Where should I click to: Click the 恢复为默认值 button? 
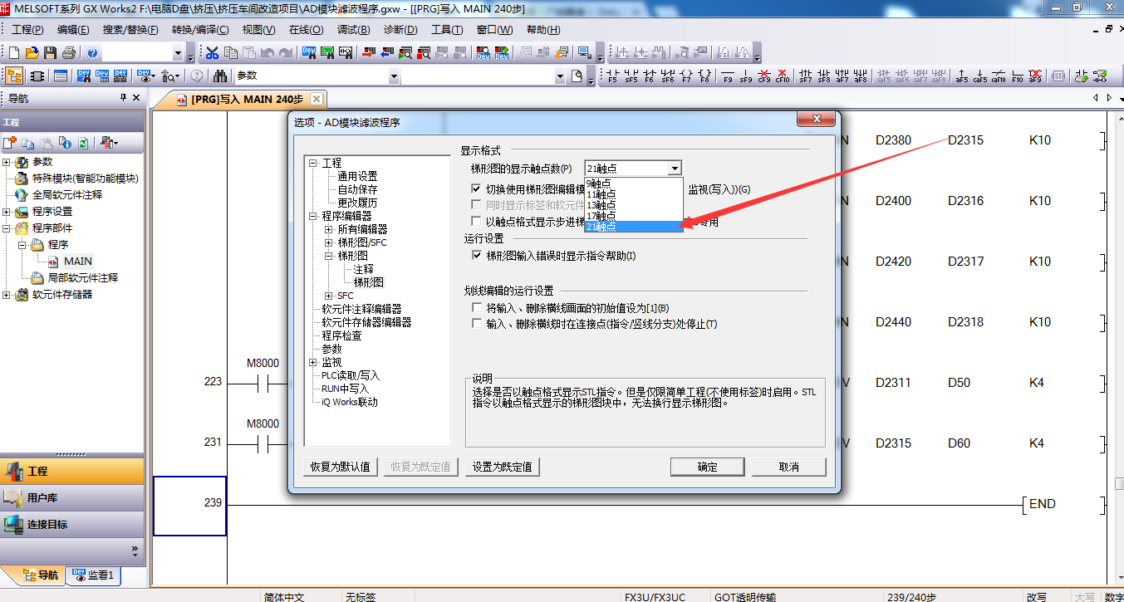point(341,467)
